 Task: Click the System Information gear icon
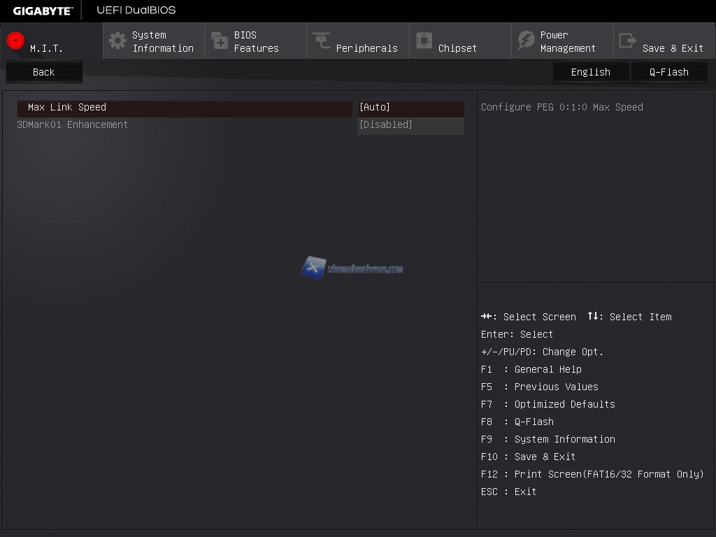pyautogui.click(x=117, y=41)
